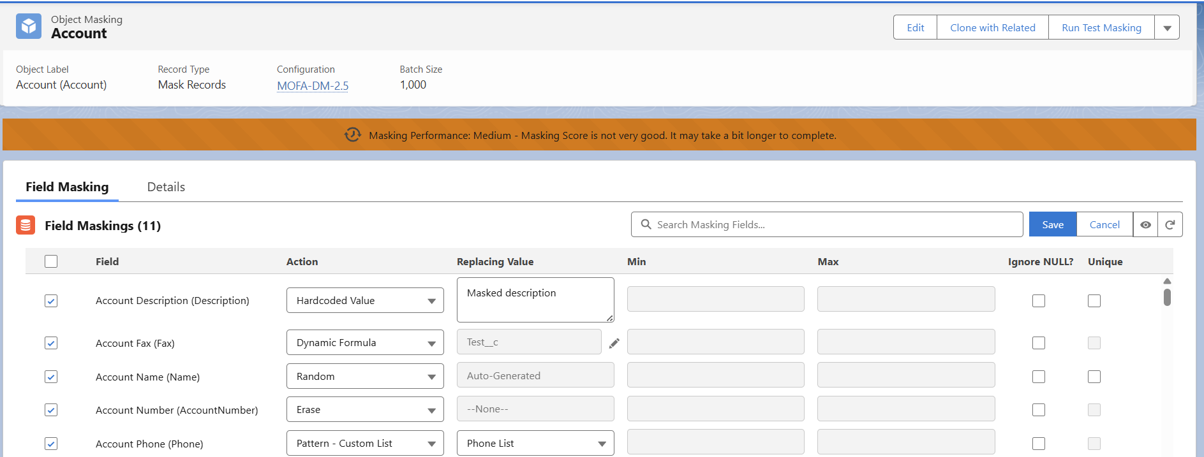The width and height of the screenshot is (1204, 457).
Task: Expand the Phone List replacing value dropdown
Action: [x=535, y=444]
